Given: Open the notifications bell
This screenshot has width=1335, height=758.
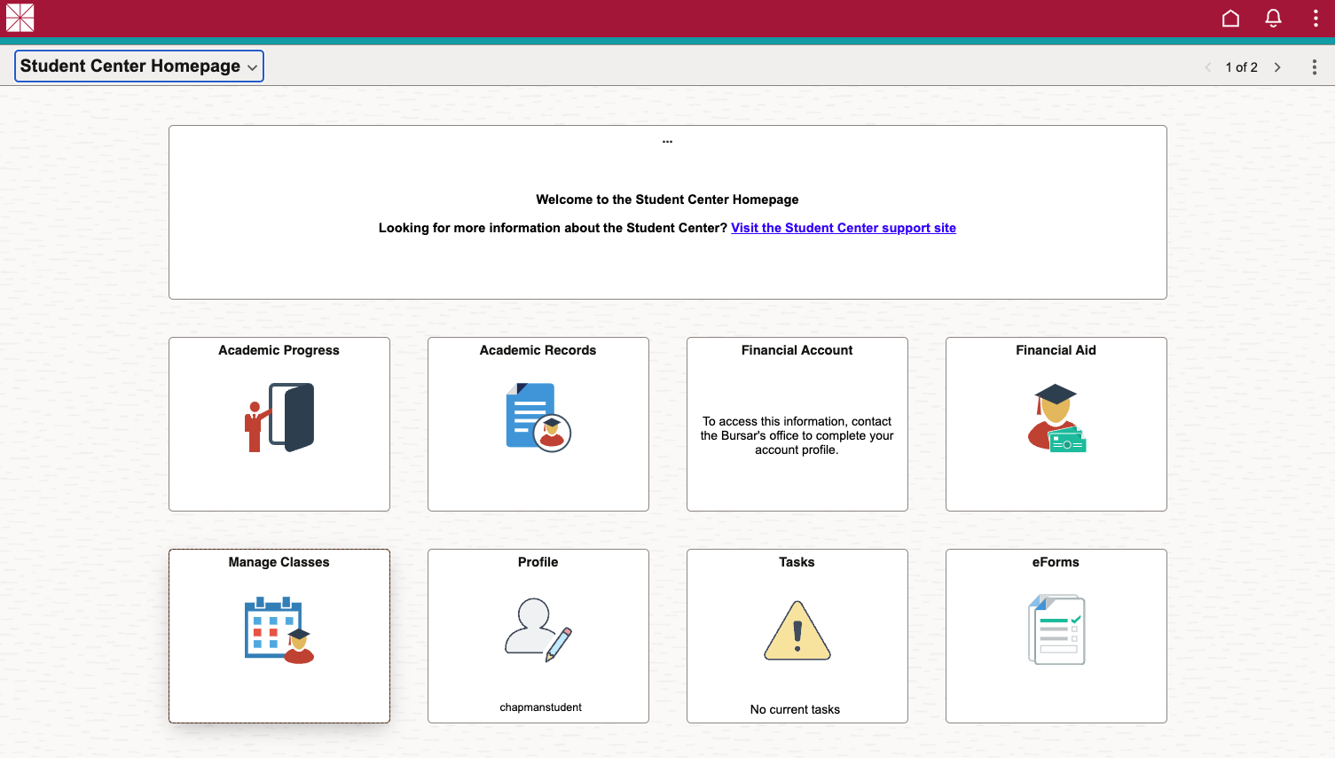Looking at the screenshot, I should [x=1273, y=18].
